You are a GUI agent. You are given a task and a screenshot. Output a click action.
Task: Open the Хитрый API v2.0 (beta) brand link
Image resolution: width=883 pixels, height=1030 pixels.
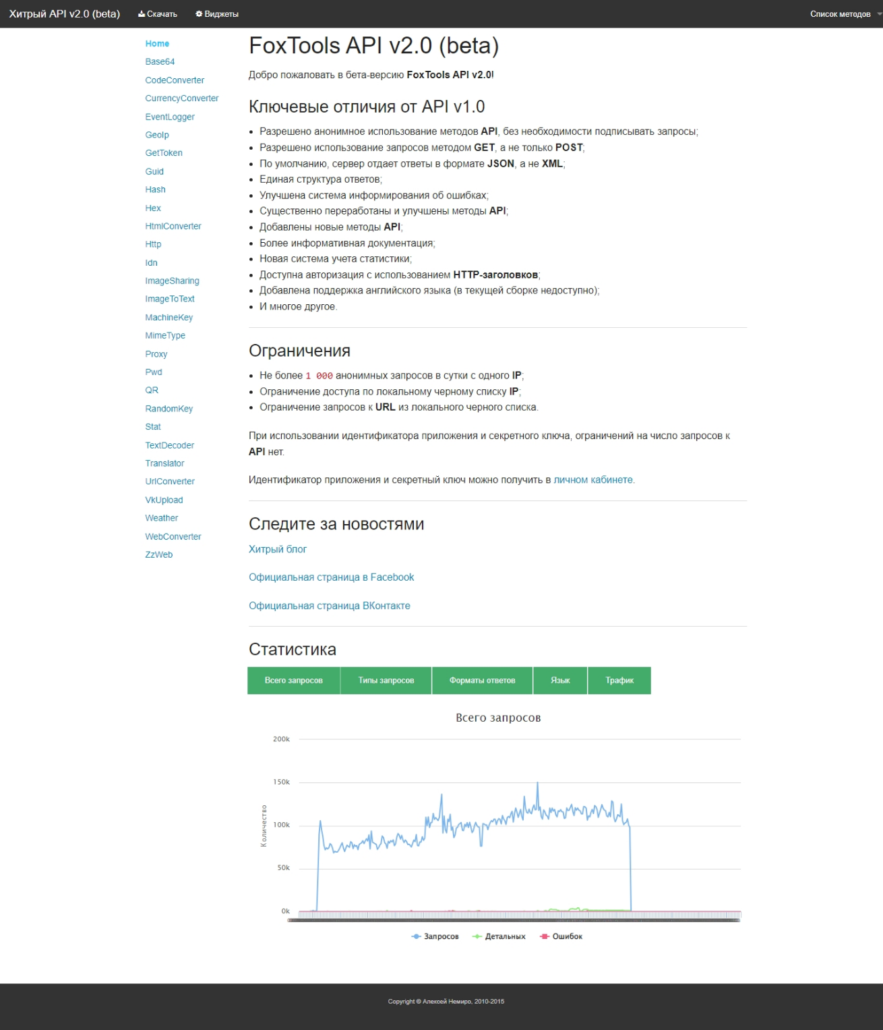[x=65, y=13]
